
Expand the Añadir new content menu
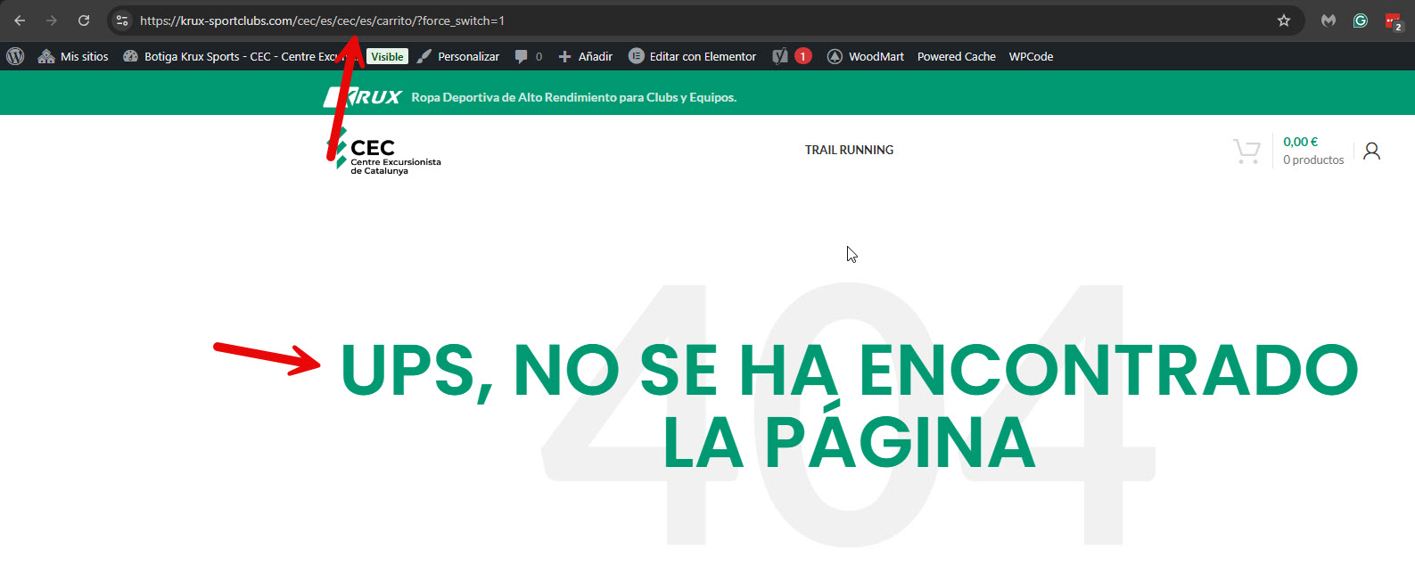click(x=586, y=56)
